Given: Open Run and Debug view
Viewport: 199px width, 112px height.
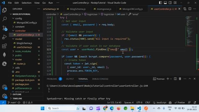Looking at the screenshot, I should pos(4,37).
